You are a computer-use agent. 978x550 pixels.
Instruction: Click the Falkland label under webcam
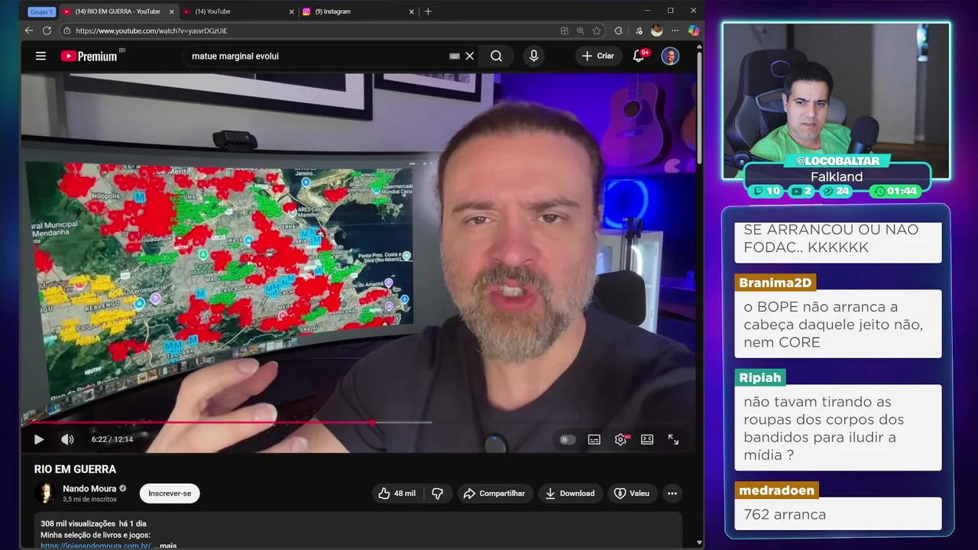[x=837, y=176]
